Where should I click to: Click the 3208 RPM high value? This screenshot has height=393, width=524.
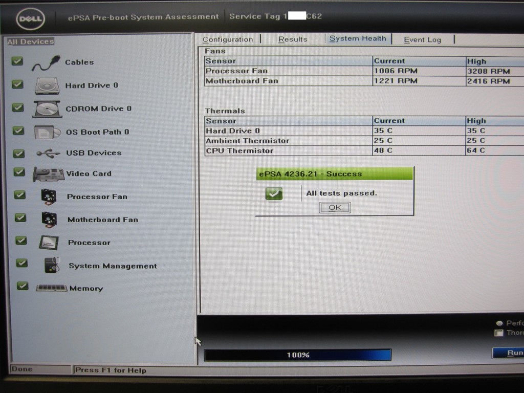coord(489,71)
